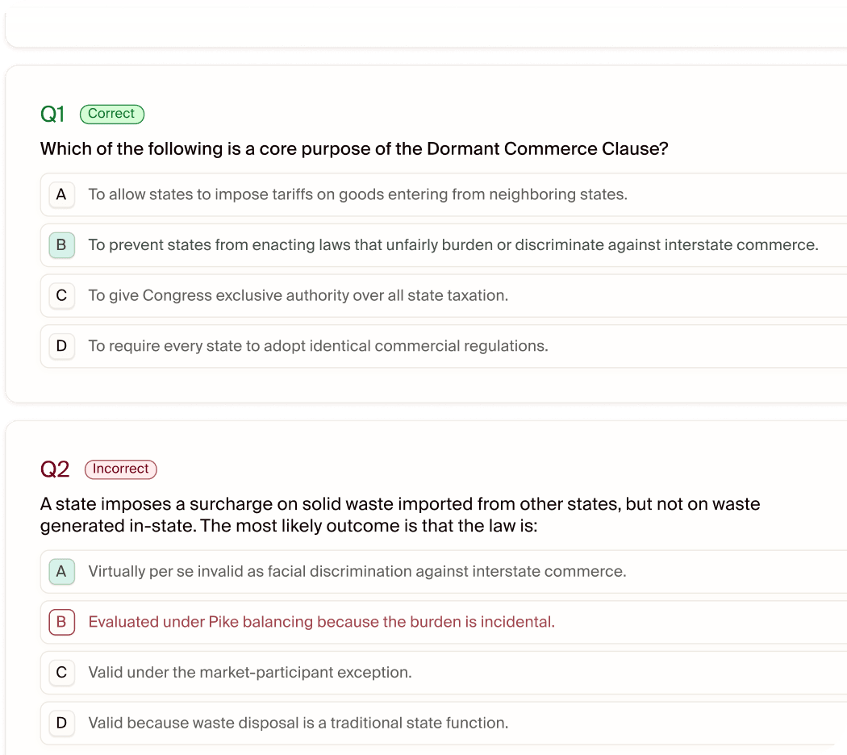Select letter badge B in Q1
The image size is (847, 755).
61,245
